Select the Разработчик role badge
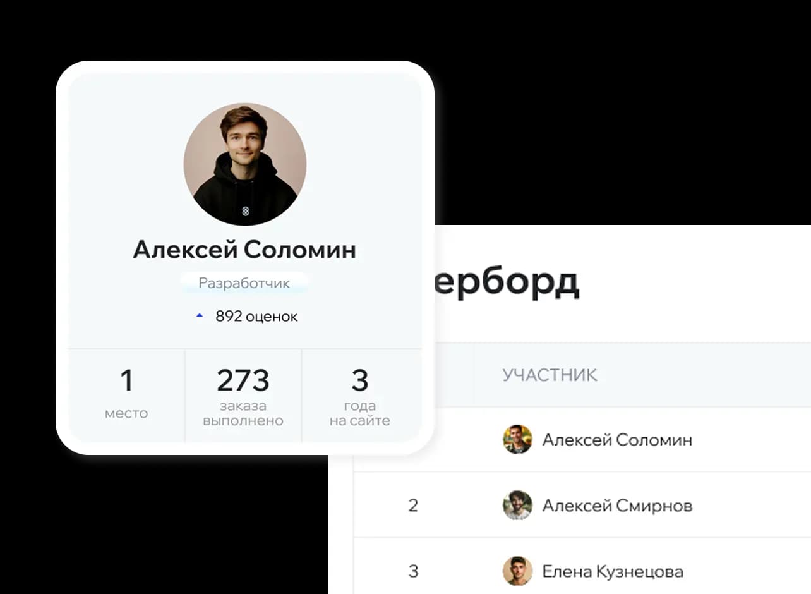The height and width of the screenshot is (594, 811). tap(244, 283)
